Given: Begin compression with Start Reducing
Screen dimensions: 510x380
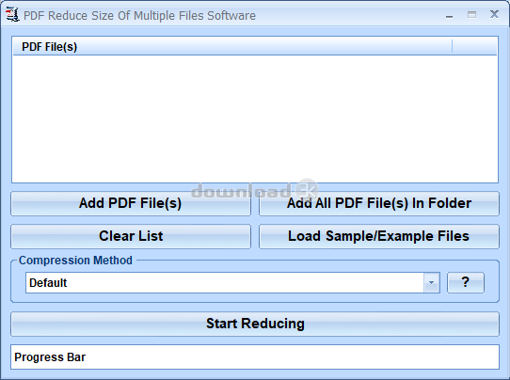Looking at the screenshot, I should (255, 324).
